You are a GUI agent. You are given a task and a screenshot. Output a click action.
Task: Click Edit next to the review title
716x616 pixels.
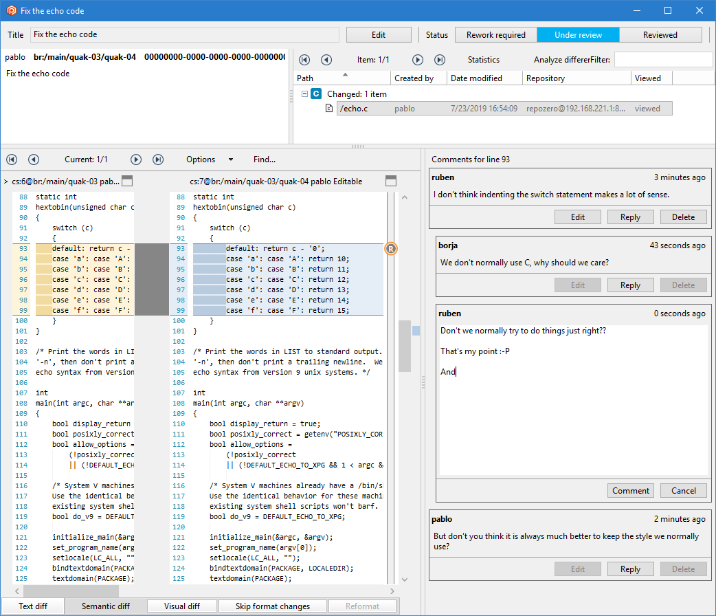(x=378, y=34)
